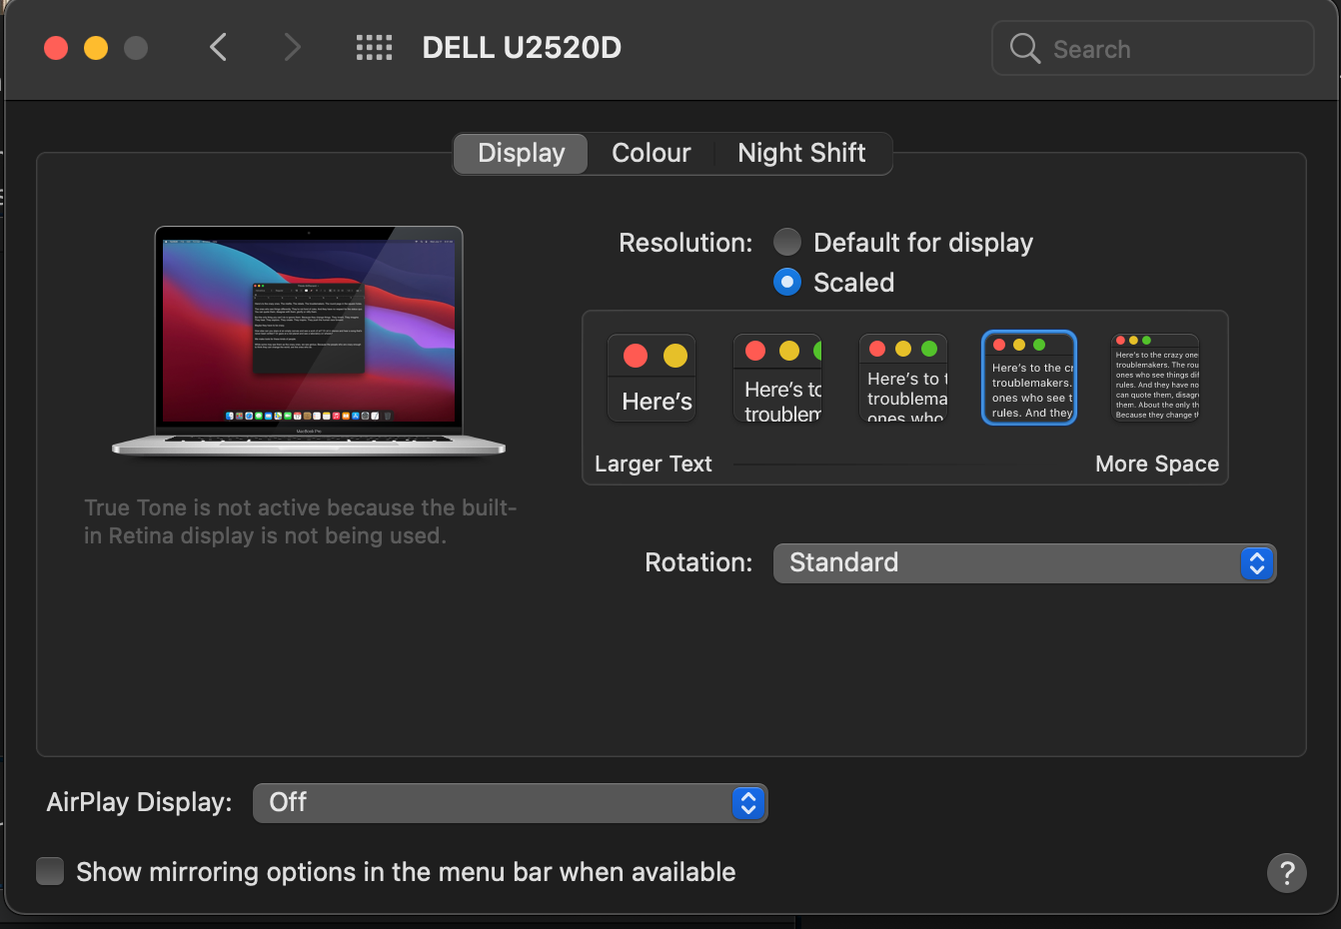Choose the highlighted fourth resolution thumbnail
Viewport: 1341px width, 929px height.
(1029, 379)
